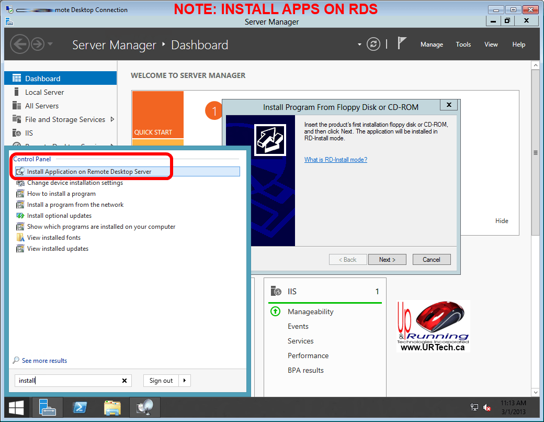Open 'What is RD-Install mode?' link

(335, 160)
